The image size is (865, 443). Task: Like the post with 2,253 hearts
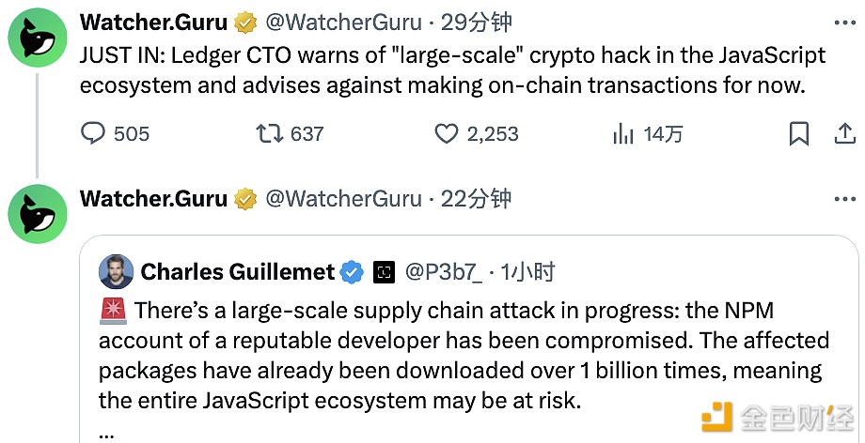447,134
